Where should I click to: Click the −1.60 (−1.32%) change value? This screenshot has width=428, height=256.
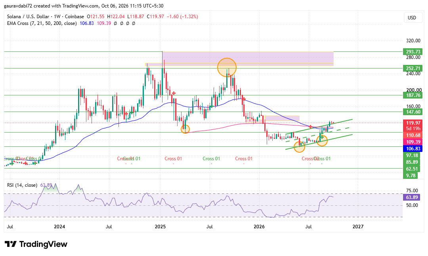pyautogui.click(x=182, y=17)
